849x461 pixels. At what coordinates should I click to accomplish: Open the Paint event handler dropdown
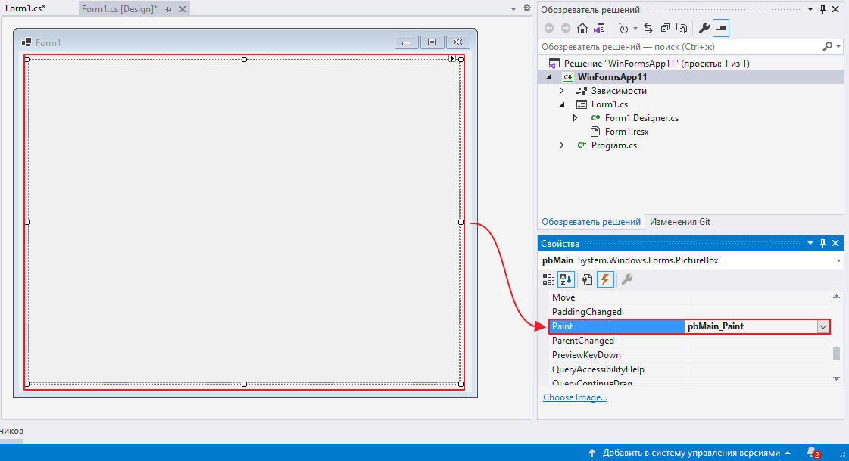click(x=822, y=326)
